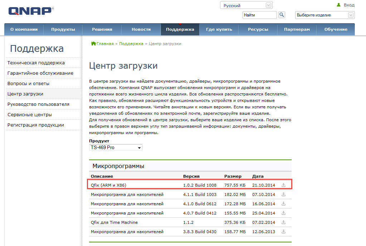Go to Главная in breadcrumb
This screenshot has width=366, height=246.
click(x=105, y=44)
